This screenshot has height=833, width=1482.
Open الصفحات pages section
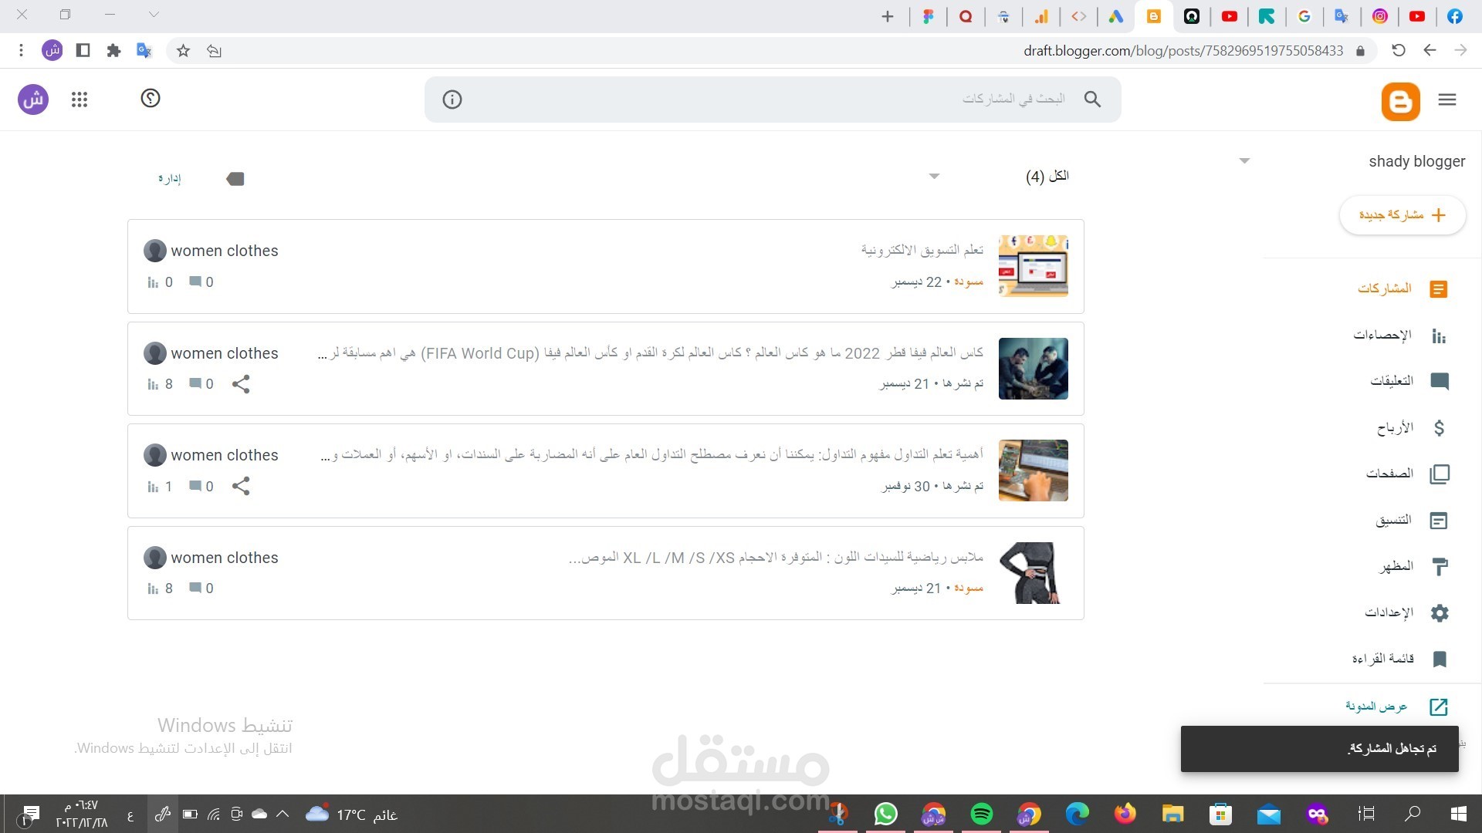(x=1408, y=474)
